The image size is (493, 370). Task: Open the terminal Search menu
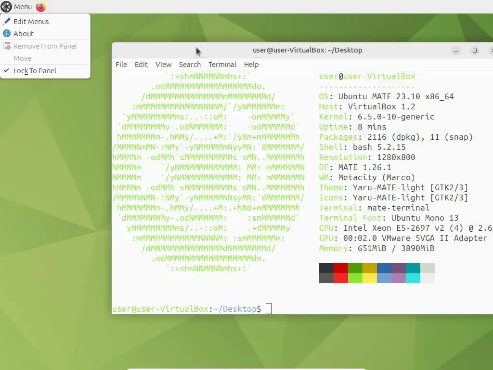(190, 65)
